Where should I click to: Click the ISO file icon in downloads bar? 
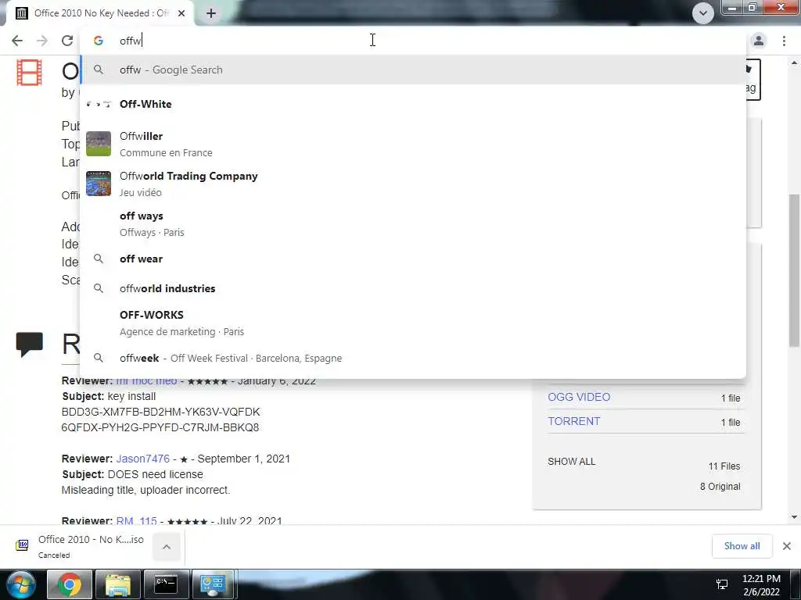pos(22,545)
